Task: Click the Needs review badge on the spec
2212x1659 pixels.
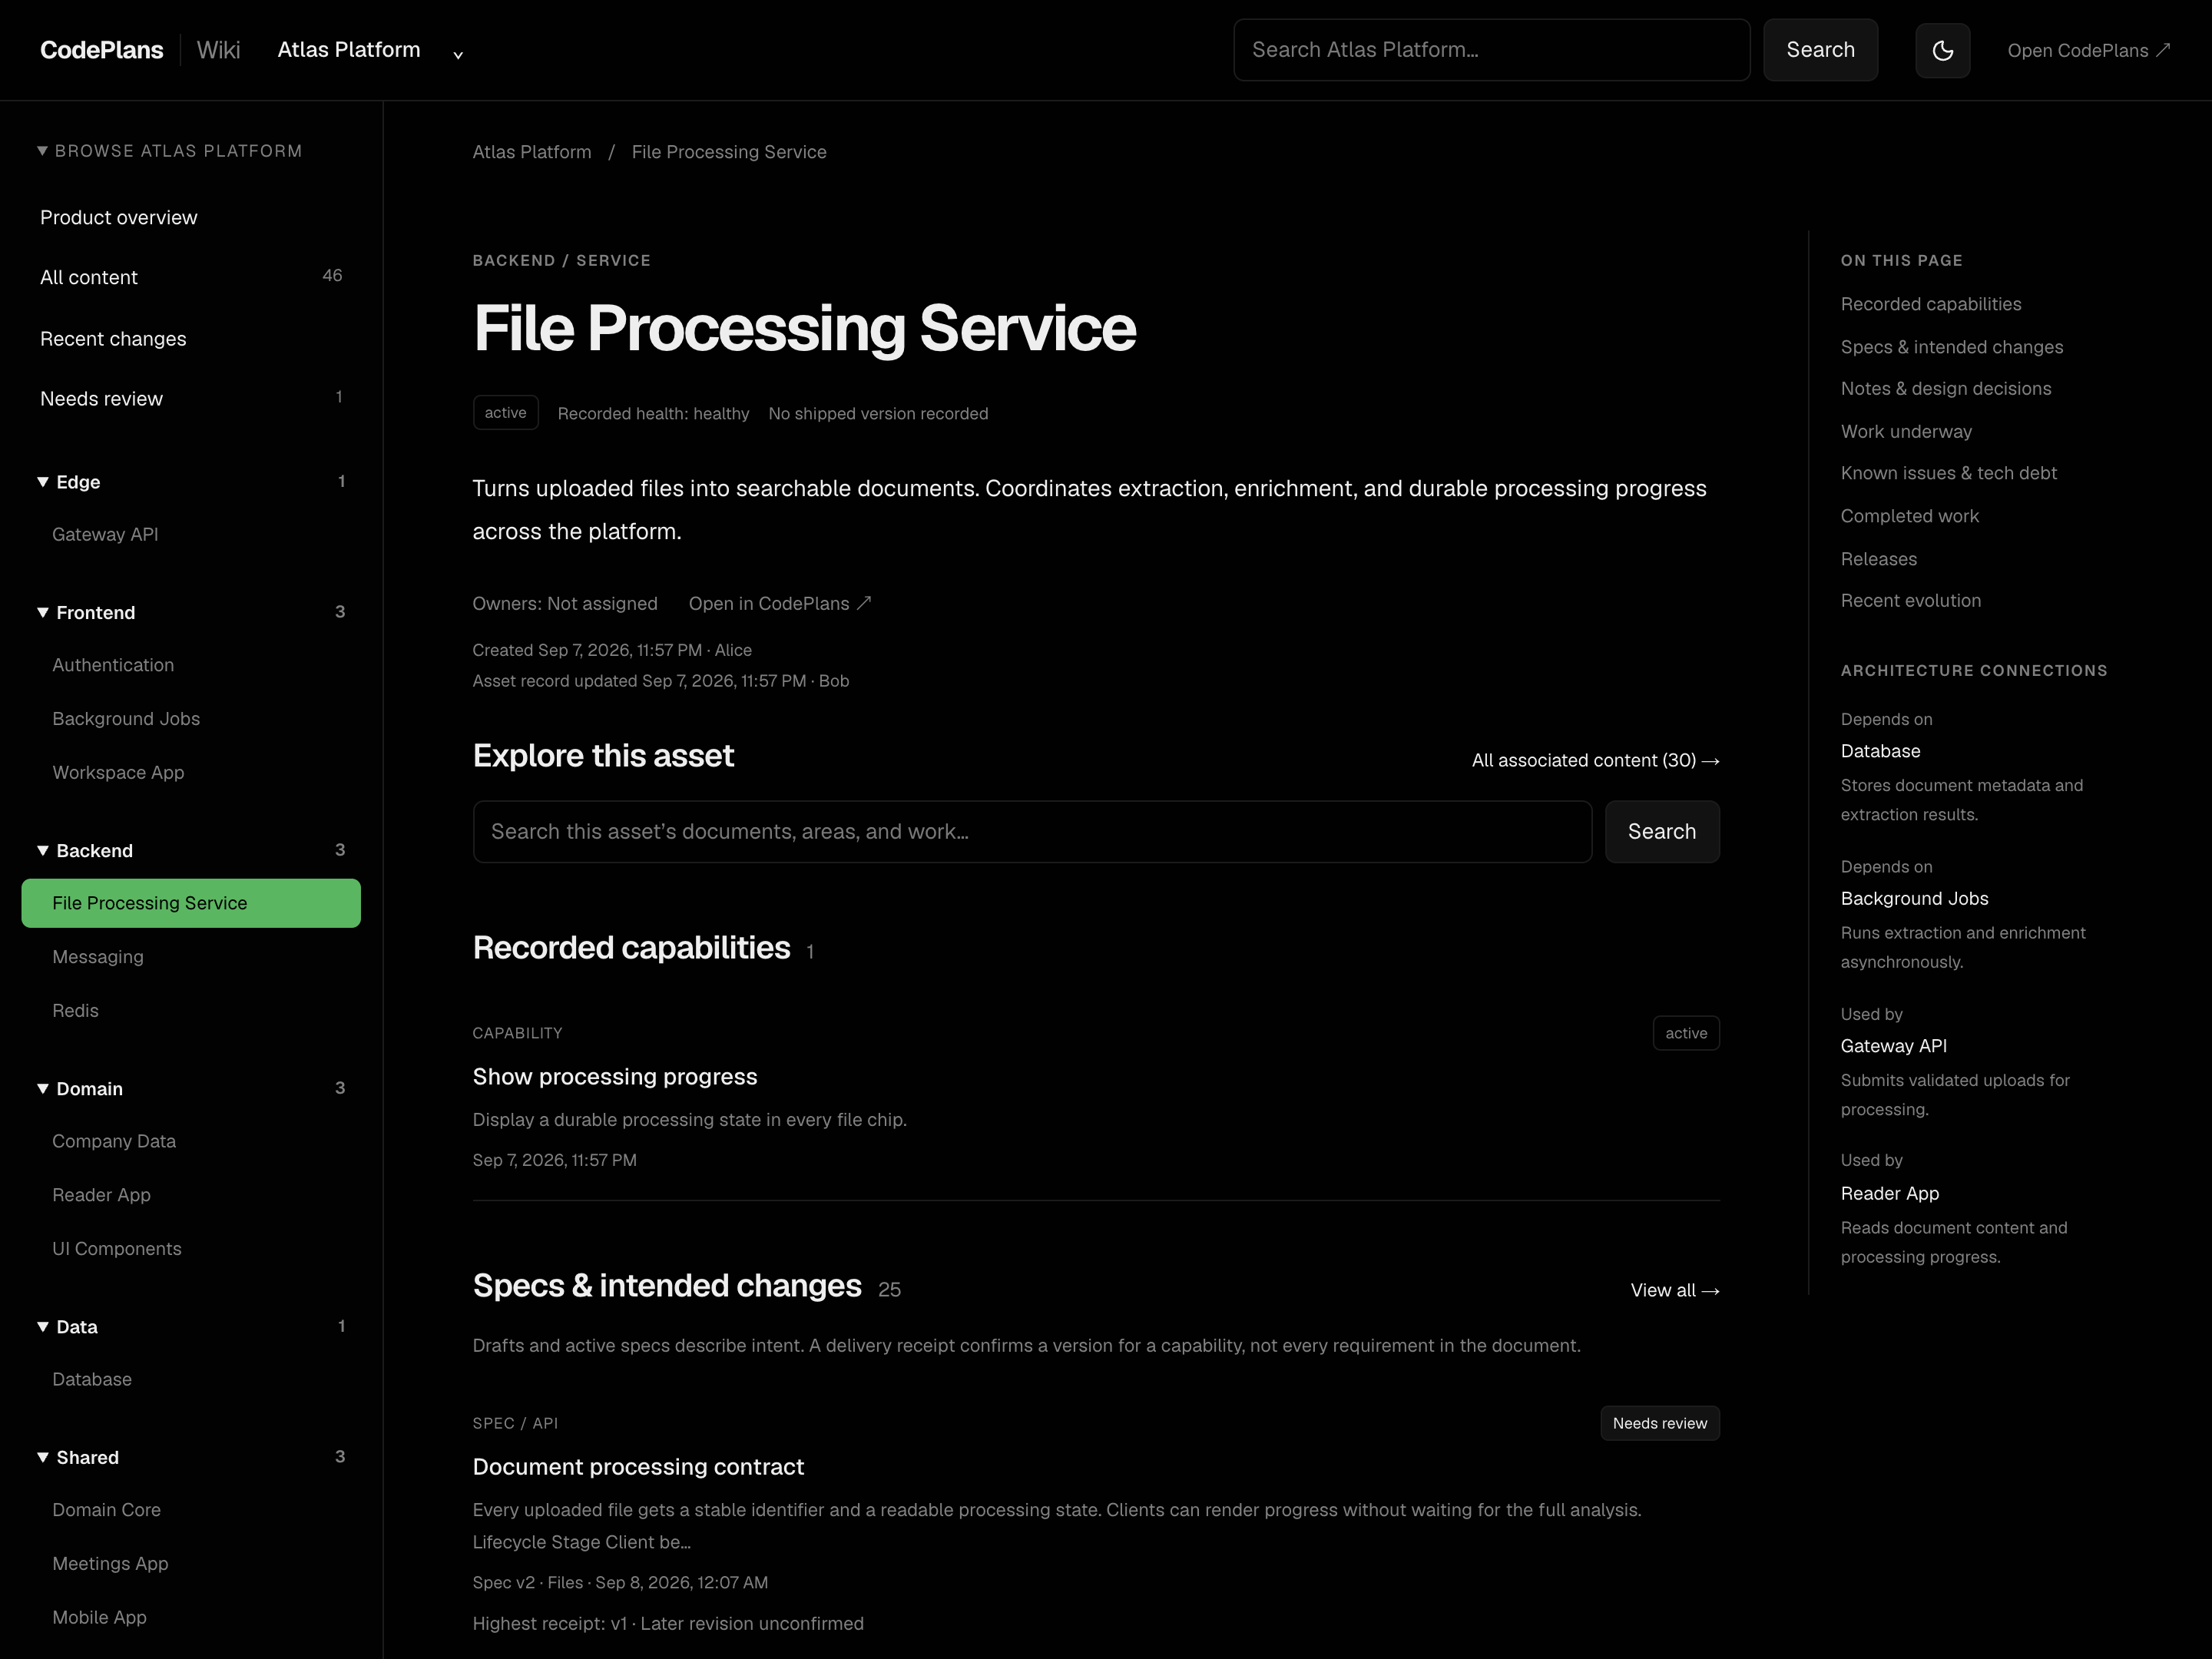Action: tap(1660, 1423)
